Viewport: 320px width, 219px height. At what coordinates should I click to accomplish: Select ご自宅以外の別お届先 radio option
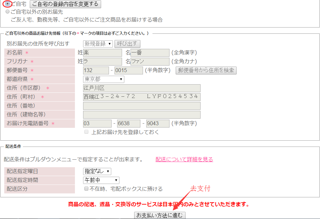[8, 11]
